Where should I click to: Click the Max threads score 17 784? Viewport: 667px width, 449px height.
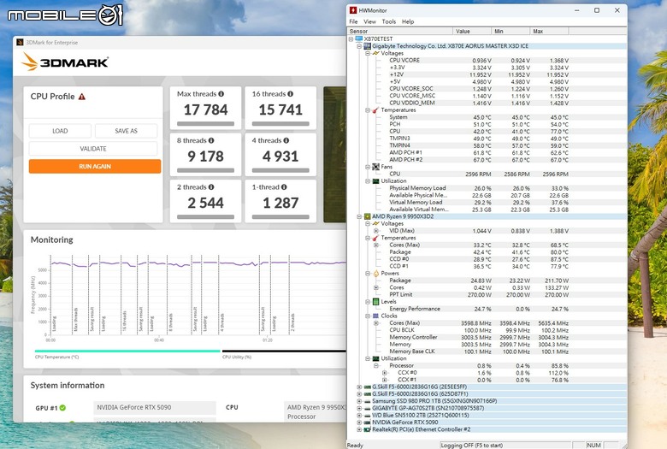205,109
